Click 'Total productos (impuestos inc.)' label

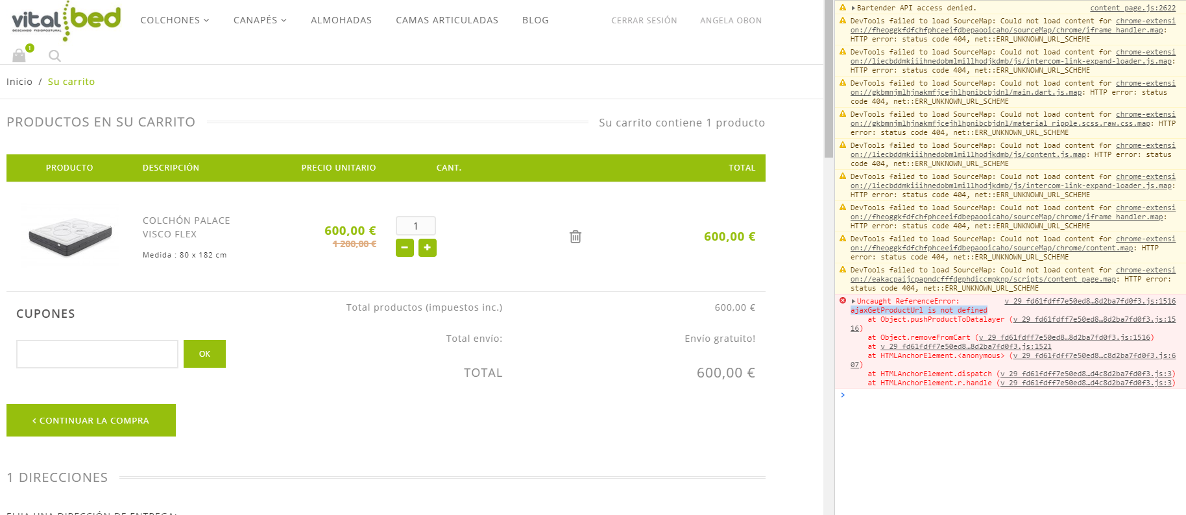(424, 307)
